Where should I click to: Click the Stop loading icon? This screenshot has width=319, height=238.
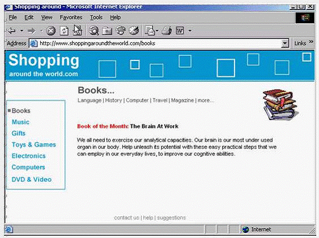point(50,31)
